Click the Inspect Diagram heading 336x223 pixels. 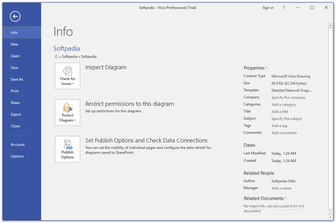pos(106,67)
